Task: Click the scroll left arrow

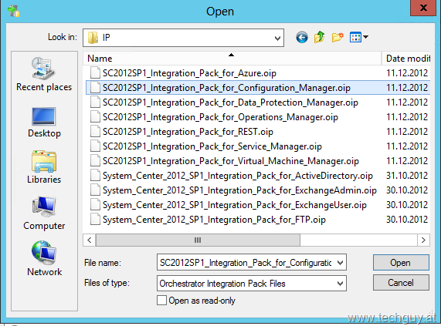Action: click(x=90, y=240)
